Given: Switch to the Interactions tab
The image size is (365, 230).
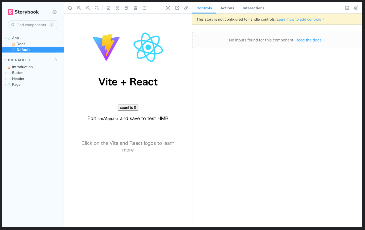Looking at the screenshot, I should (253, 8).
